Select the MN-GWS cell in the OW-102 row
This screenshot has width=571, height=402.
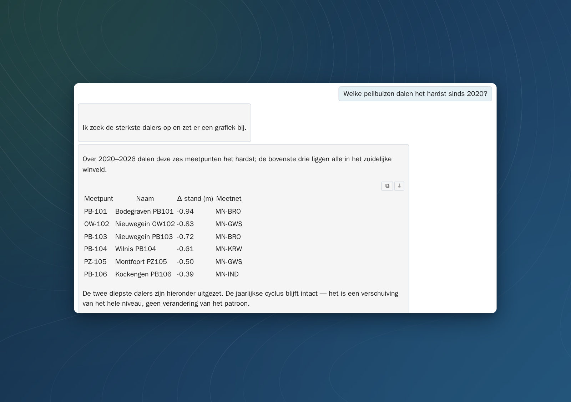[x=229, y=224]
